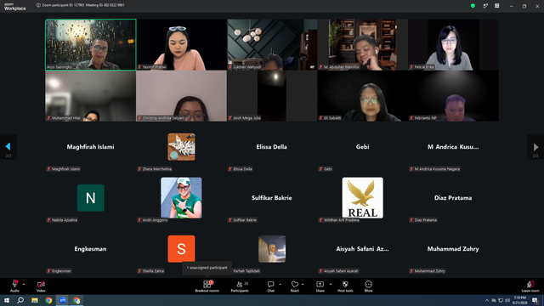Select Yasmin Pratiwi's video tile

pyautogui.click(x=181, y=45)
